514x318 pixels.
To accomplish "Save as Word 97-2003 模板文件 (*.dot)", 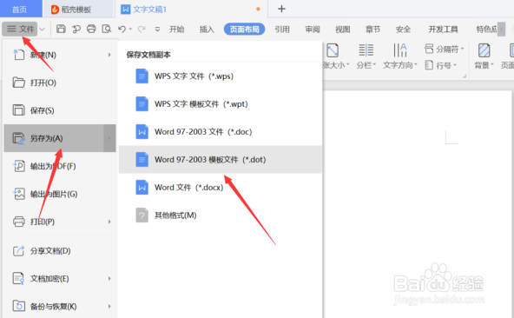I will (221, 160).
